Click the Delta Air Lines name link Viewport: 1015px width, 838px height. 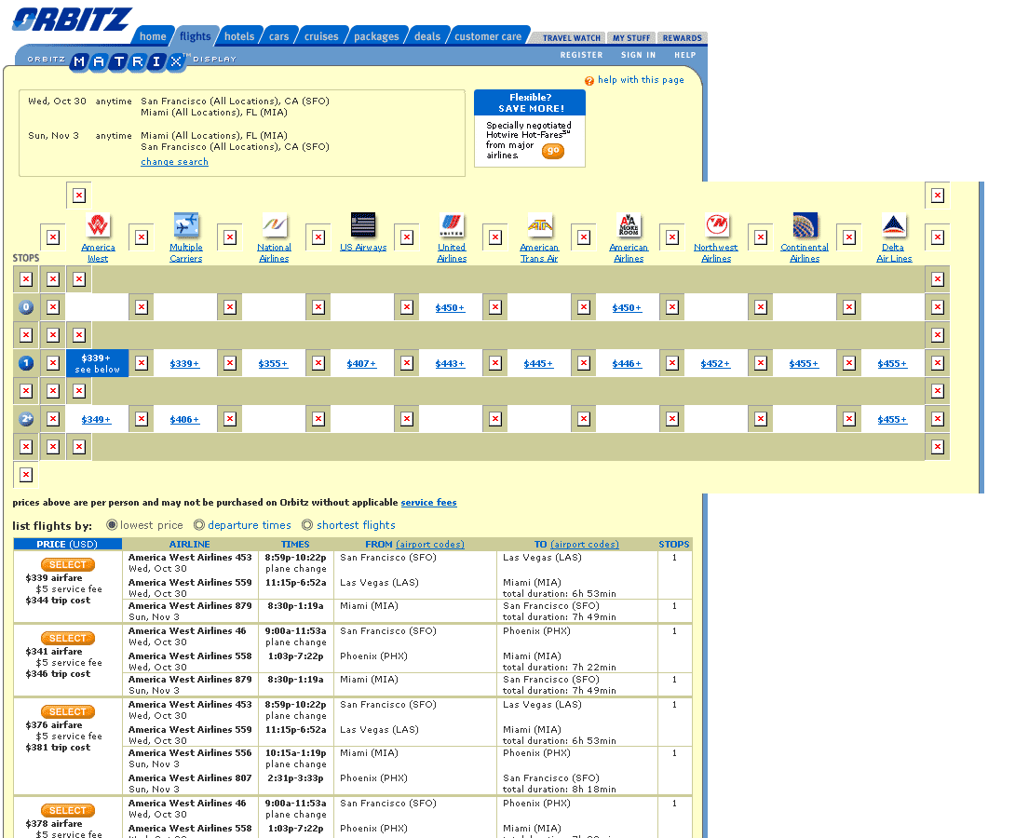[894, 252]
